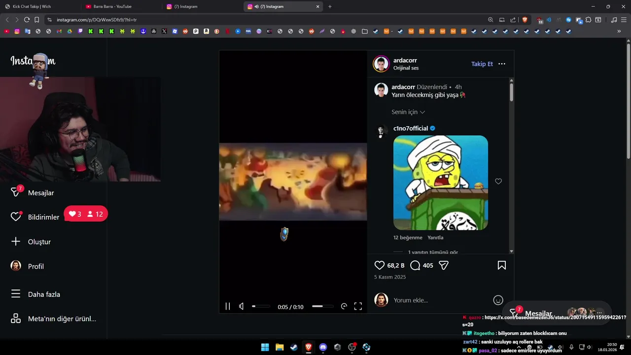Click the video progress bar before the fullscreen controls

[322, 306]
